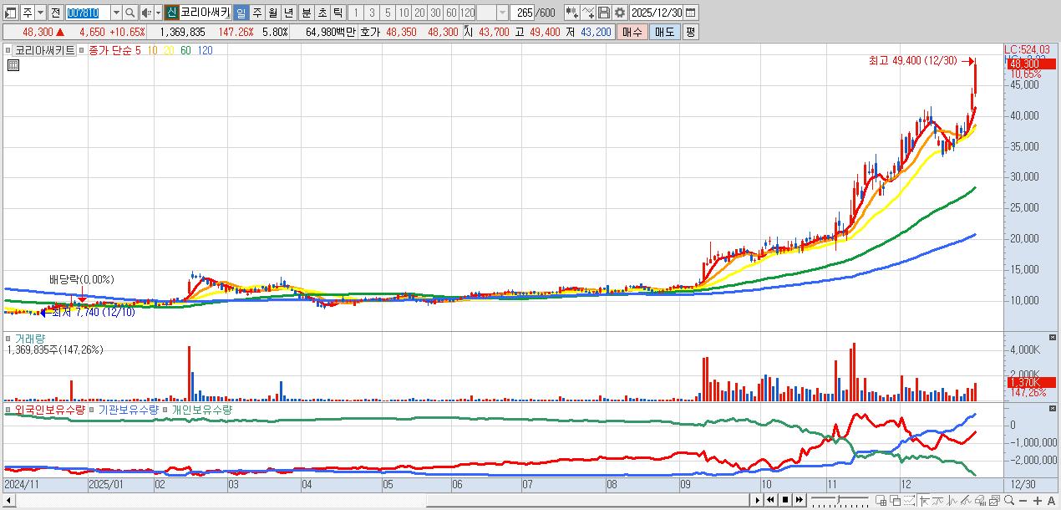
Task: Click the magnifier zoom icon in bottom bar
Action: pos(1009,500)
